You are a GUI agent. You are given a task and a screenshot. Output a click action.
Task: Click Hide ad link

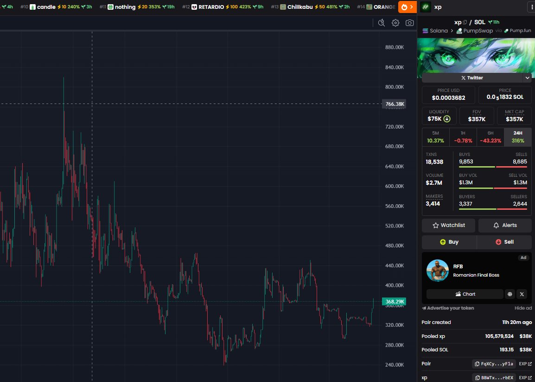point(523,308)
